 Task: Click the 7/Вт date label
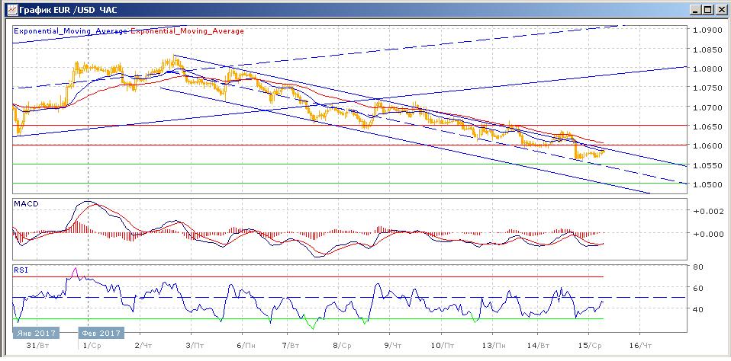tap(291, 346)
